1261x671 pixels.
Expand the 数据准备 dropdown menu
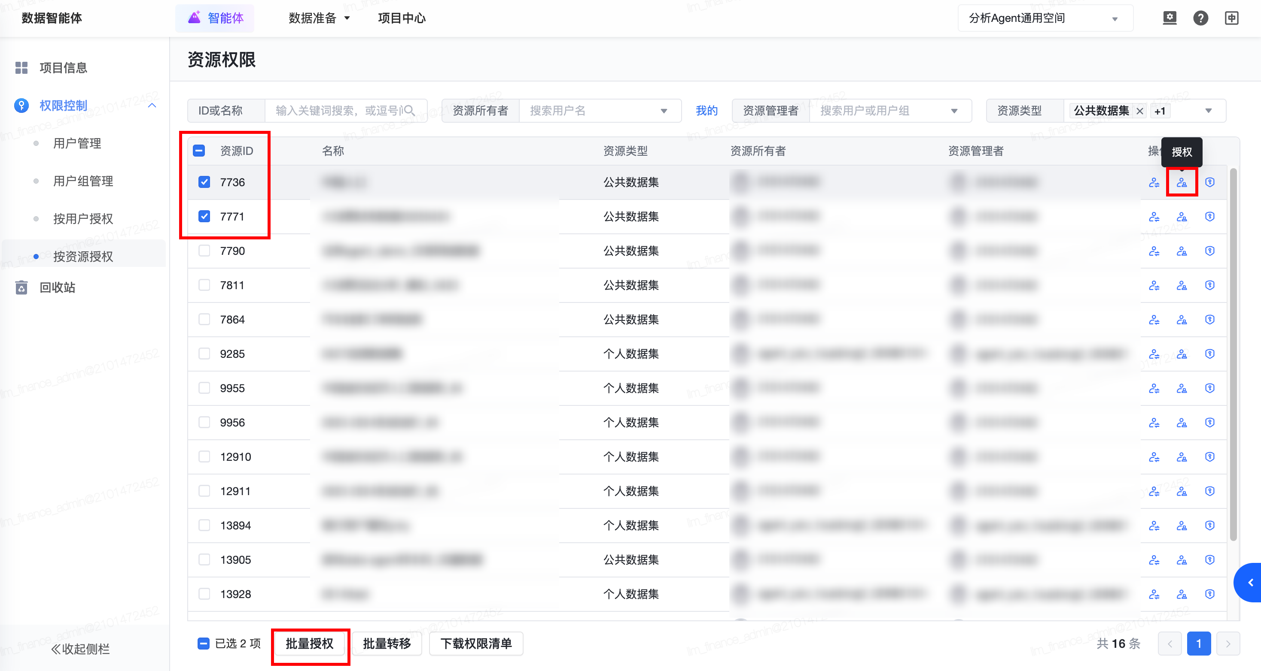[x=319, y=18]
